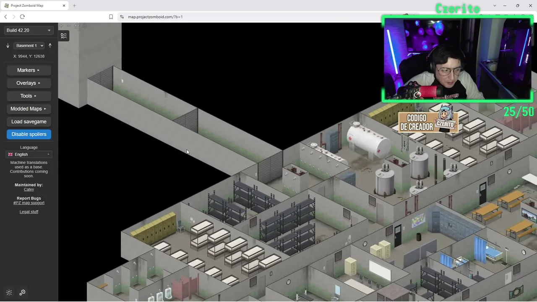Go back in browser history
The height and width of the screenshot is (302, 537).
point(5,17)
